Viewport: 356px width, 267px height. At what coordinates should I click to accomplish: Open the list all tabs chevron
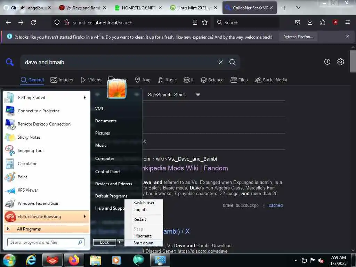coord(298,8)
